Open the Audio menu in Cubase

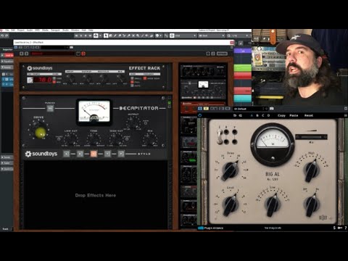tap(30, 30)
